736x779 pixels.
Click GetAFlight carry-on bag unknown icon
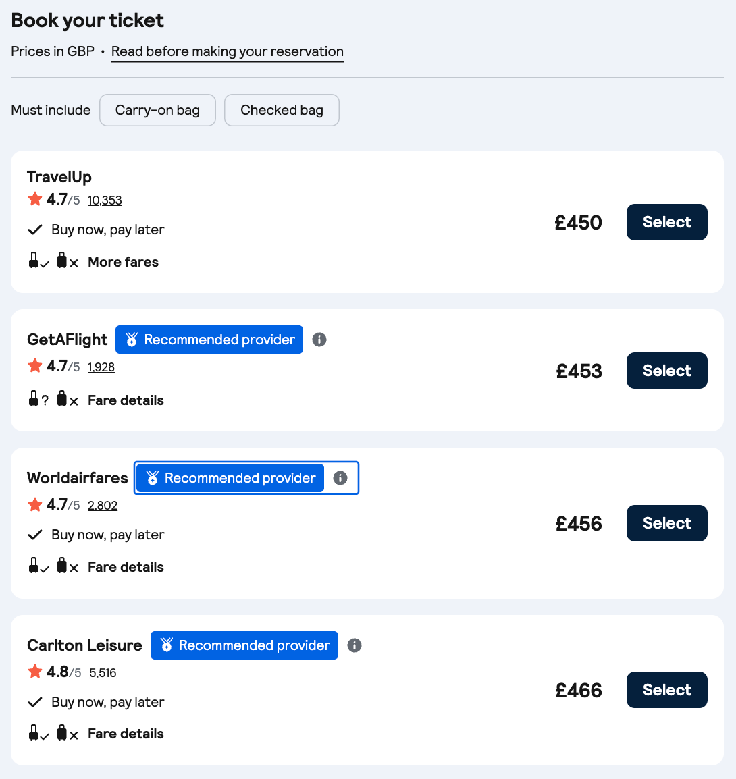pos(38,400)
